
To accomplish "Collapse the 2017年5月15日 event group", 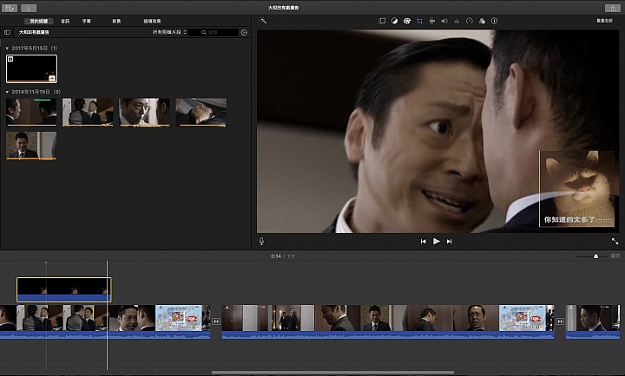I will pos(7,49).
